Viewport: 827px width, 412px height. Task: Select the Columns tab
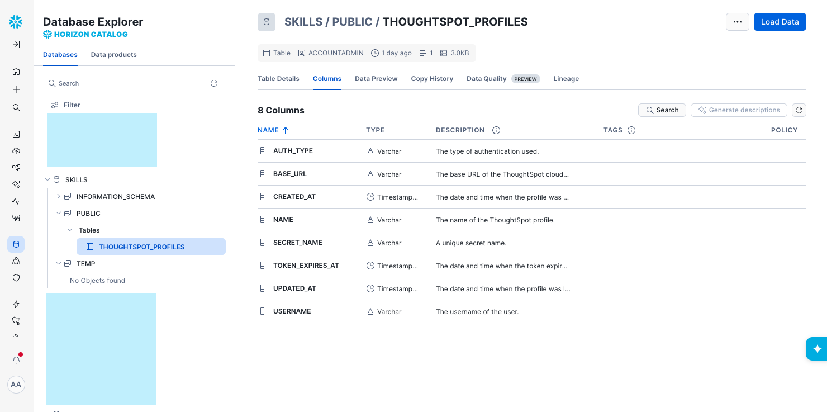pos(327,79)
